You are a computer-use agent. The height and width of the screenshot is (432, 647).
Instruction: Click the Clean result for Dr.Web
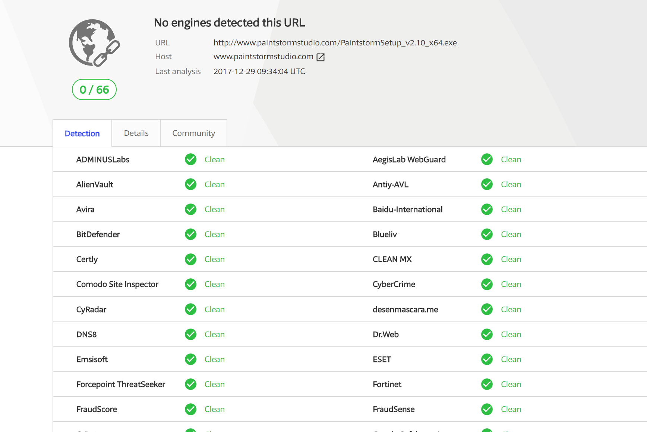[511, 335]
